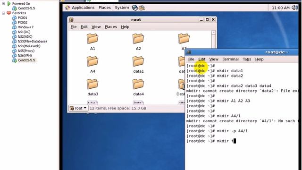Click the Powered On play icon
302x170 pixels.
(9, 3)
